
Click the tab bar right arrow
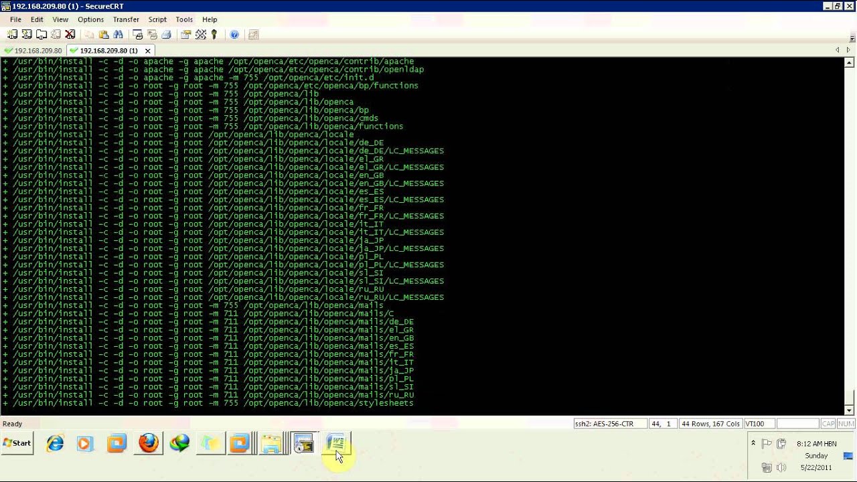(x=848, y=50)
